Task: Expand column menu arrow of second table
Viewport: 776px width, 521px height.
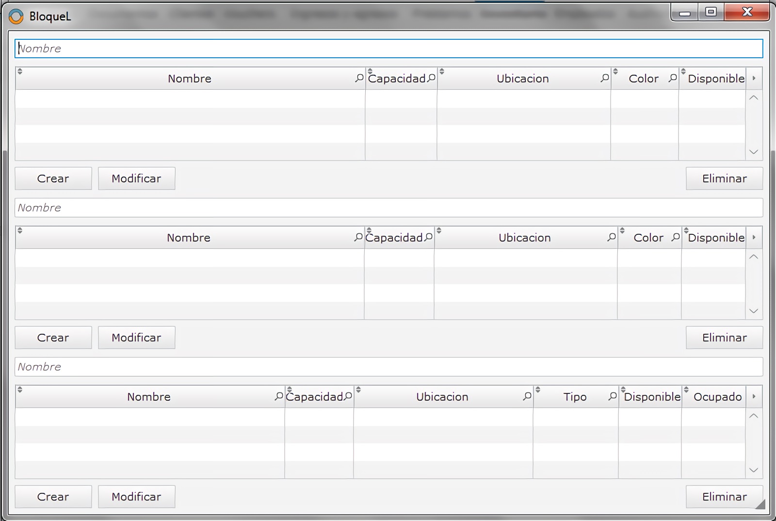Action: pos(754,237)
